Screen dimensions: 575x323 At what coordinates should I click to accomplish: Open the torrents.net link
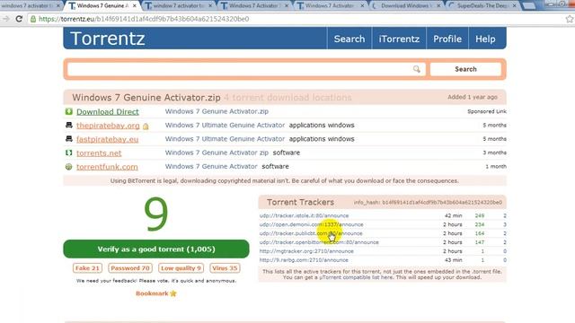click(x=99, y=153)
